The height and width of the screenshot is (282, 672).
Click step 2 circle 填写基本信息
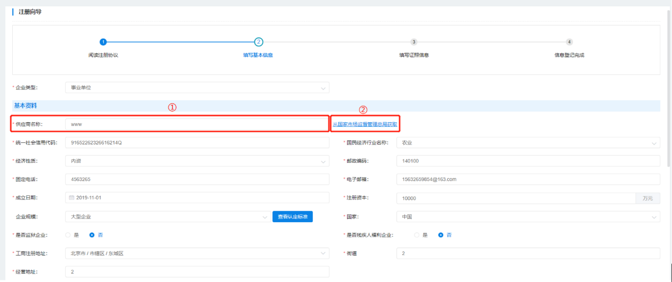tap(258, 42)
